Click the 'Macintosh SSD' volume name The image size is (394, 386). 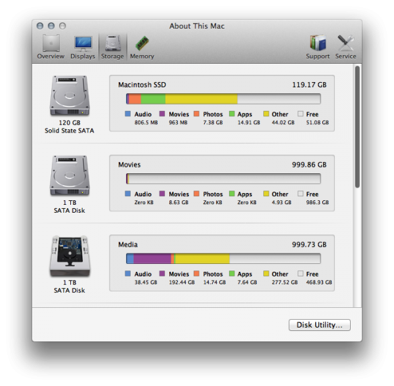tap(142, 85)
